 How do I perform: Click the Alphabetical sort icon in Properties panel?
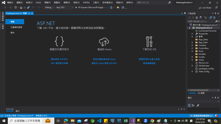coord(193,105)
